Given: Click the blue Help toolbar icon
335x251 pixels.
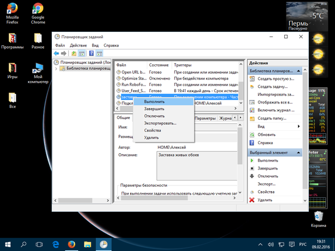Looking at the screenshot, I should coord(92,53).
